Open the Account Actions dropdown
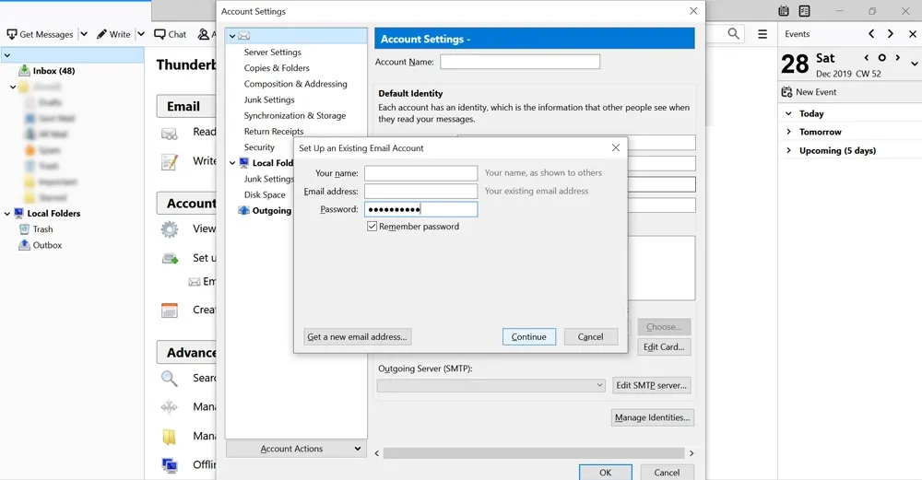Viewport: 922px width, 480px height. click(x=296, y=449)
